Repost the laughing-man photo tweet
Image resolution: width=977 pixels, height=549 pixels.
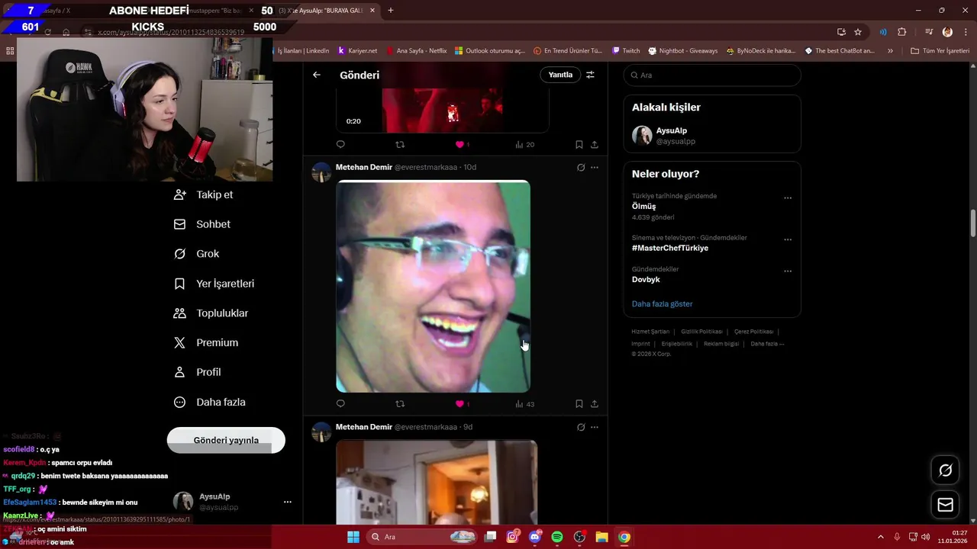click(400, 404)
